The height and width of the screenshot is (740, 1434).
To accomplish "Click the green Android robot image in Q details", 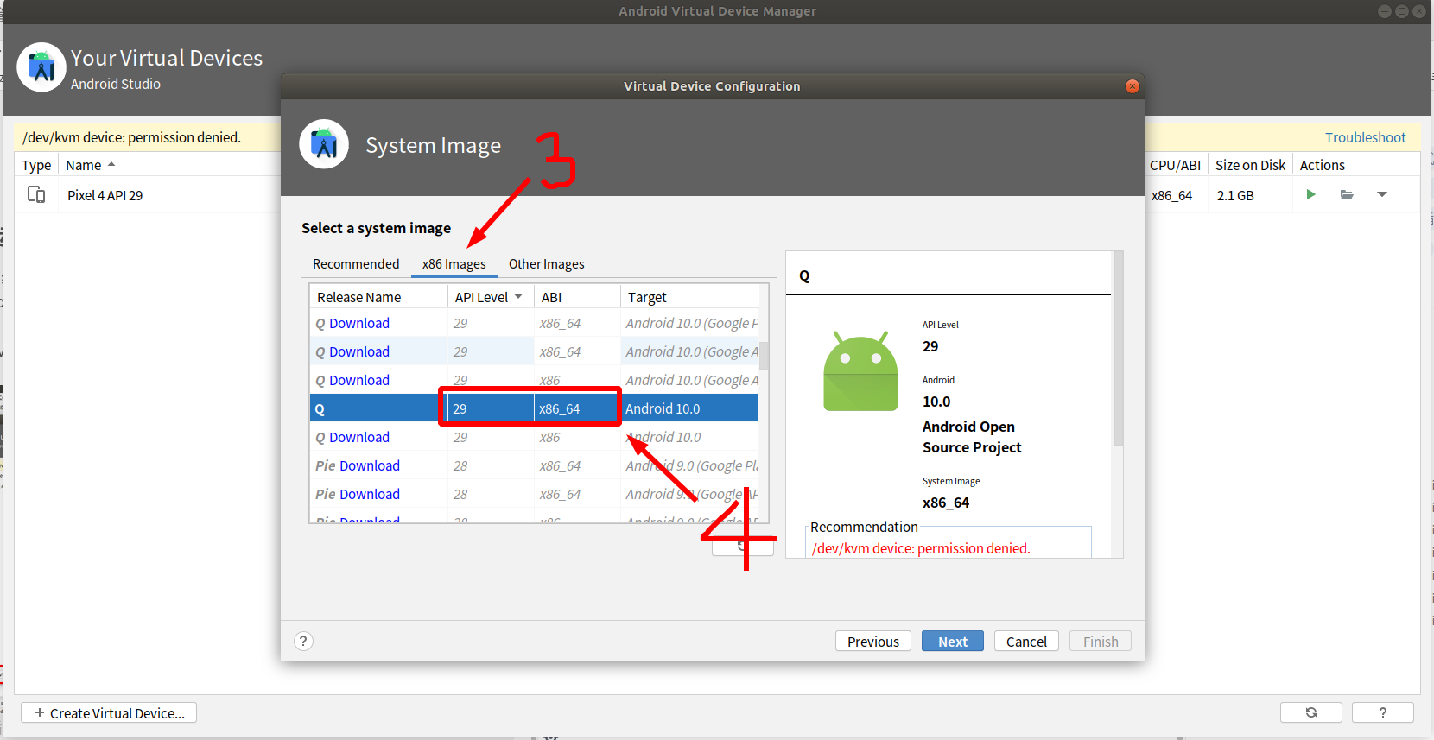I will 860,371.
